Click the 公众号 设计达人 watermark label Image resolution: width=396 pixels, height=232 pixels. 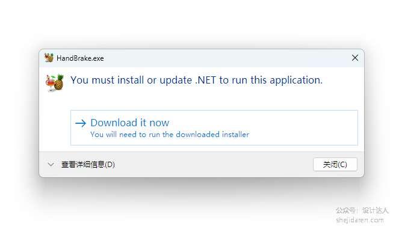pos(362,210)
